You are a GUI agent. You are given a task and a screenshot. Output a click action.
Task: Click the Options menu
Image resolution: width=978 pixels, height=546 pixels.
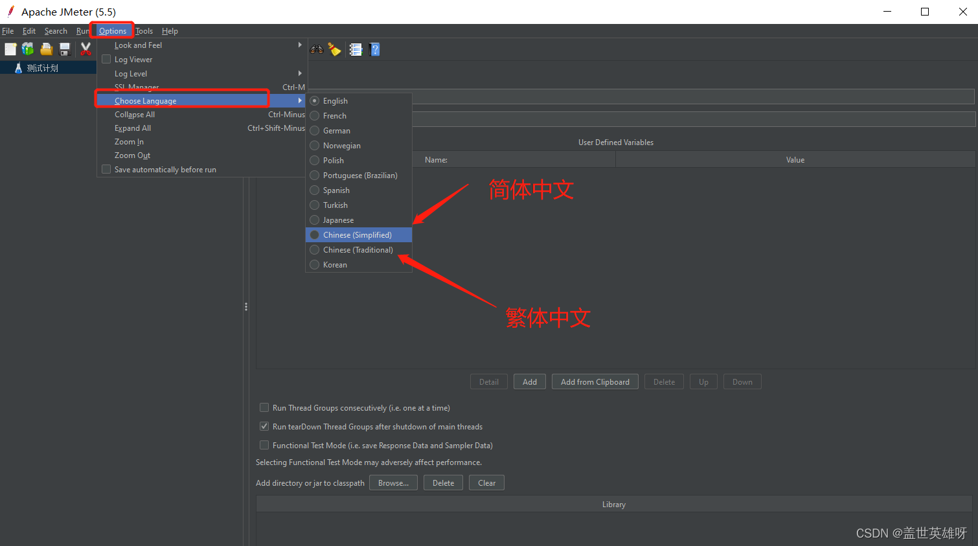113,30
